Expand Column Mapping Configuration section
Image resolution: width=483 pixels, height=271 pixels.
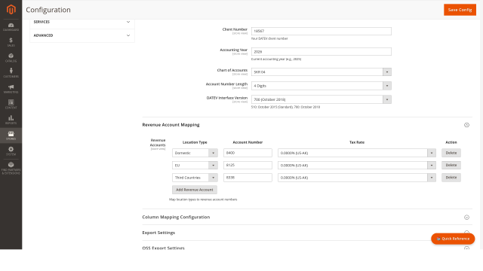pos(307,217)
